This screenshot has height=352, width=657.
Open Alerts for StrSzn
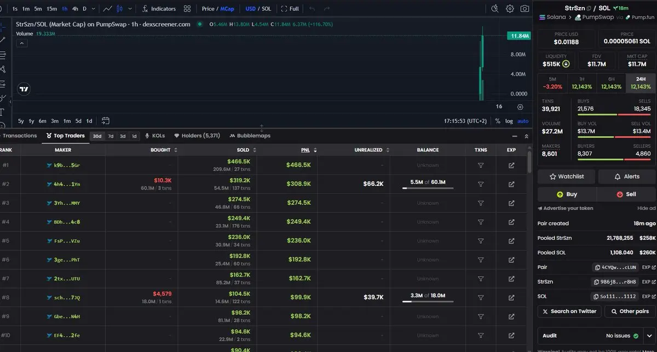pos(627,177)
